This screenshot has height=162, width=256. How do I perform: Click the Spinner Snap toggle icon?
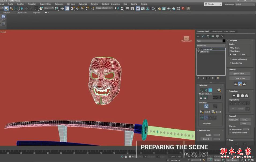[87, 8]
